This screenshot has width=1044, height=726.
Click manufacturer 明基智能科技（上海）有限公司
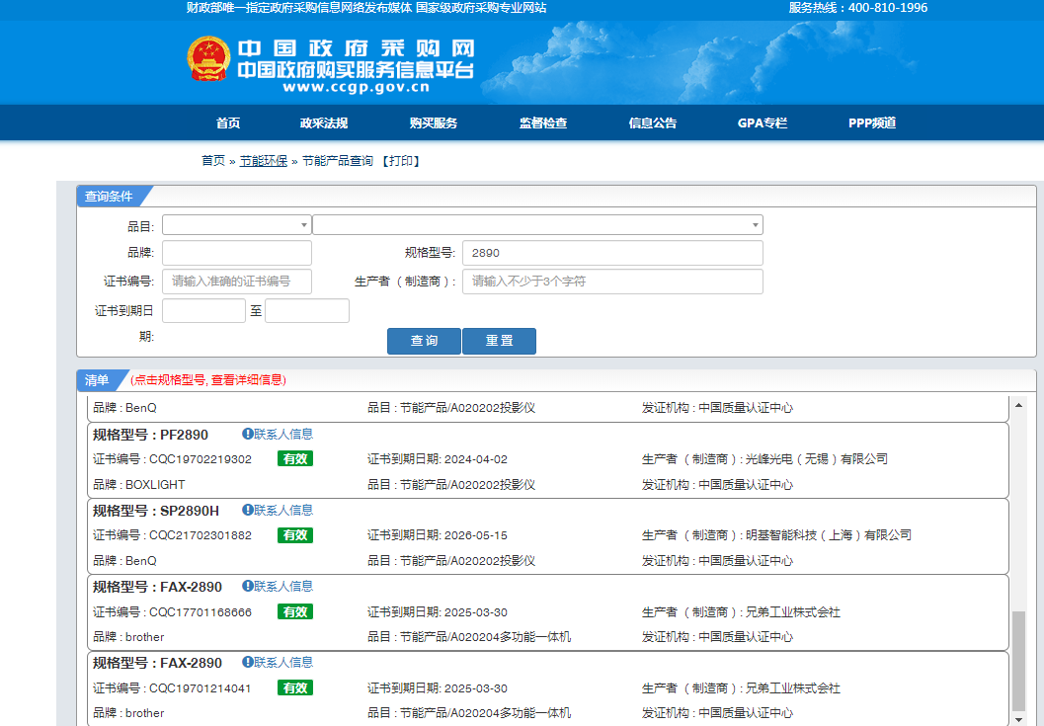pos(829,534)
